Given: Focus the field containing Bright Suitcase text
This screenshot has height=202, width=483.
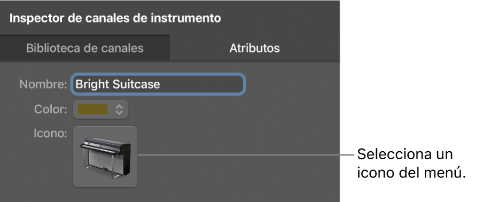Looking at the screenshot, I should 158,84.
